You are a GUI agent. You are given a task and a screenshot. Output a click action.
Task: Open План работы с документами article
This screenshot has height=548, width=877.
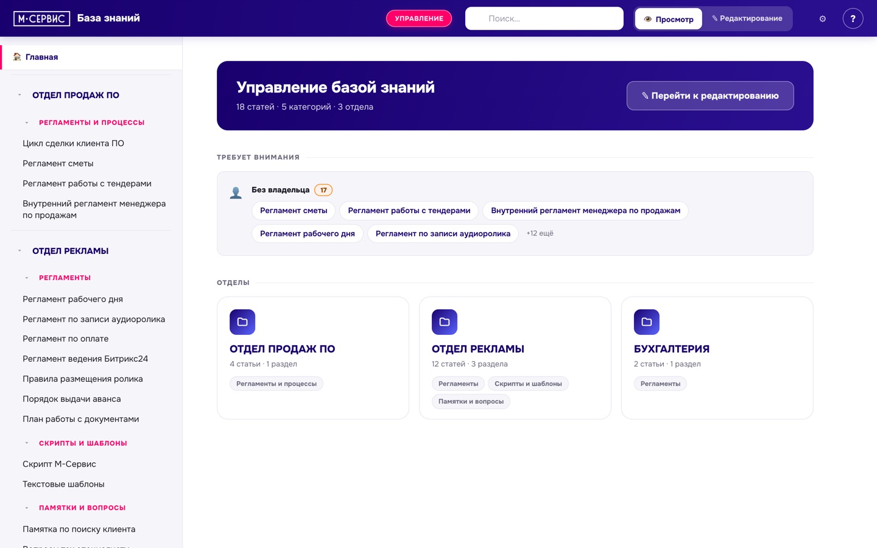(81, 419)
